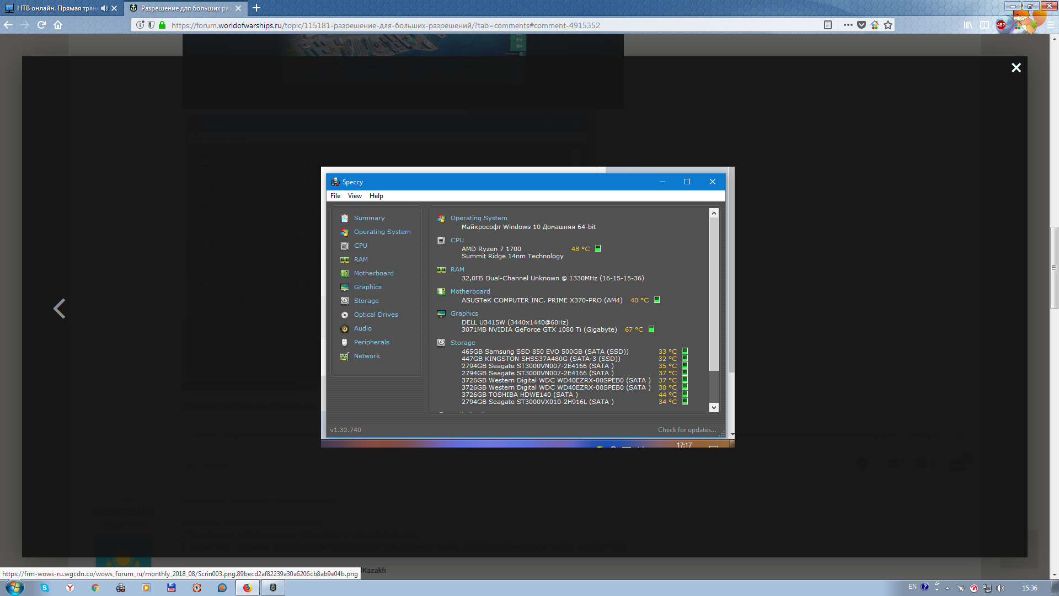Viewport: 1059px width, 596px height.
Task: Launch Google Chrome from the taskbar
Action: tap(95, 588)
